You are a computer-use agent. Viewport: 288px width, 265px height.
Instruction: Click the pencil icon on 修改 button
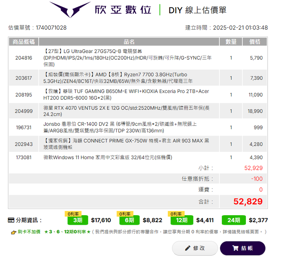[188, 248]
